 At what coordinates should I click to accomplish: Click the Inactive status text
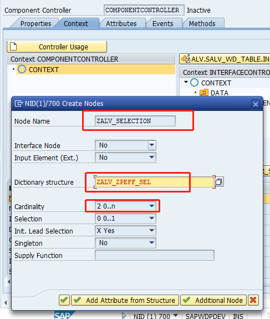198,10
